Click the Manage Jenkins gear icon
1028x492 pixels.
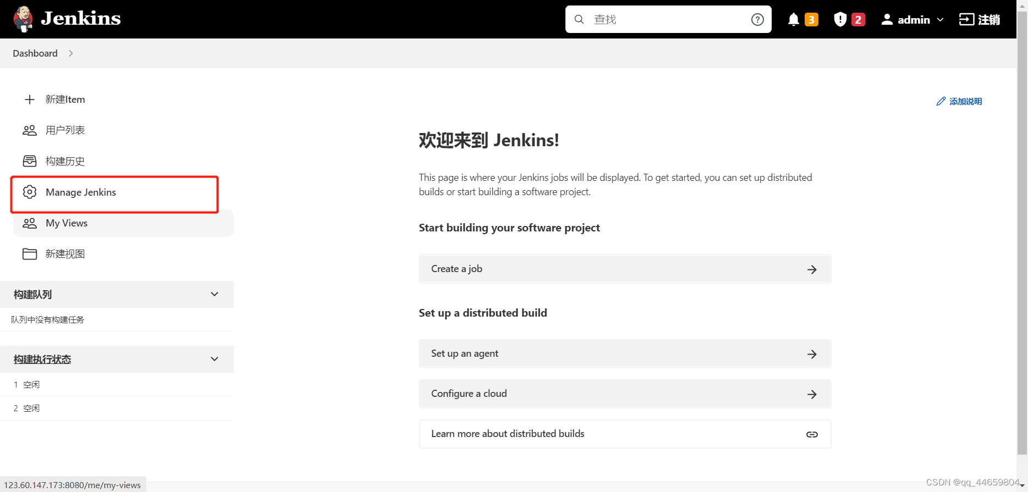click(x=30, y=192)
